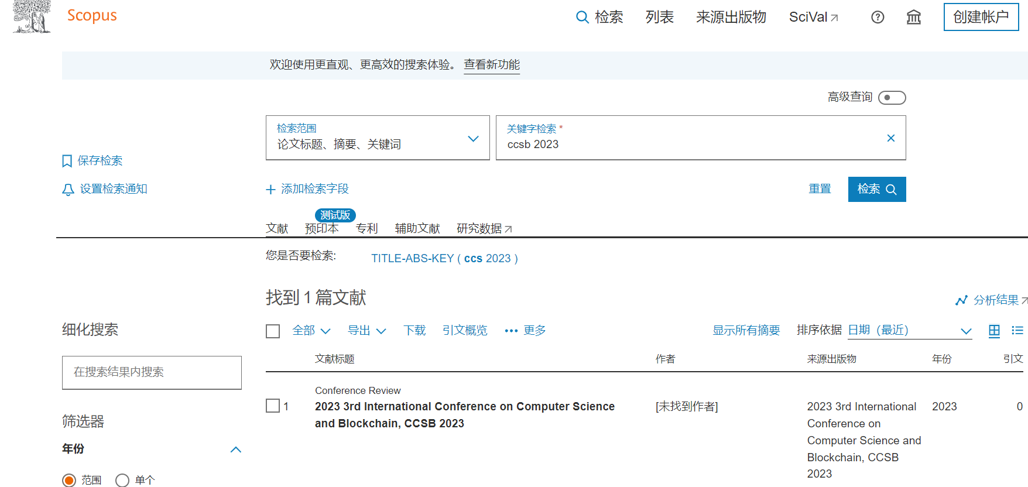Switch to the 预印本 tab

(321, 228)
